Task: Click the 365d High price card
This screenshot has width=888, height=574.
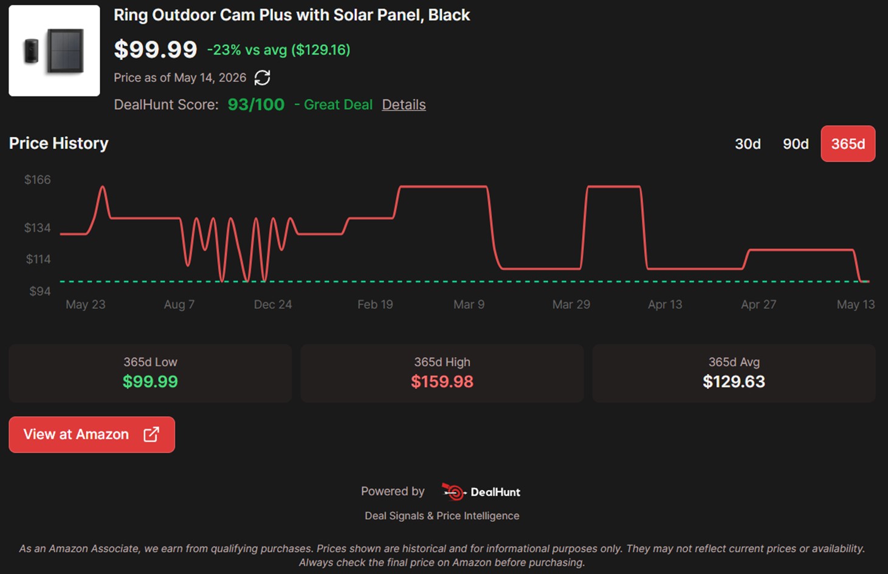Action: coord(442,373)
